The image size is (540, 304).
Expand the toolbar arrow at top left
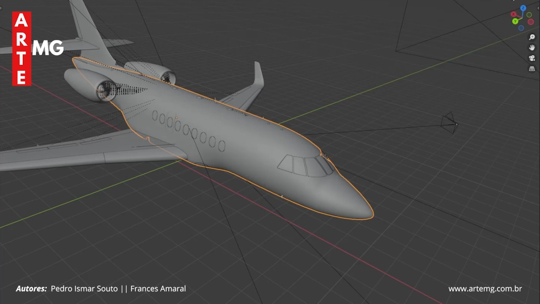[1, 7]
